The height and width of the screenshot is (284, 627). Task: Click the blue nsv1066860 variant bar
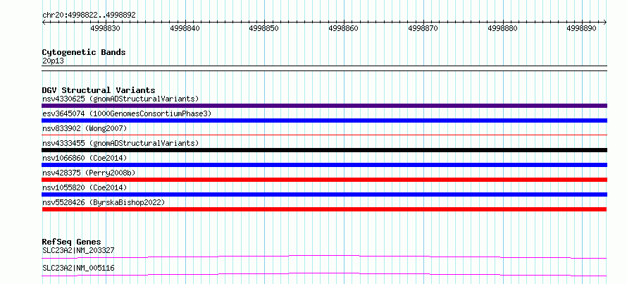324,165
